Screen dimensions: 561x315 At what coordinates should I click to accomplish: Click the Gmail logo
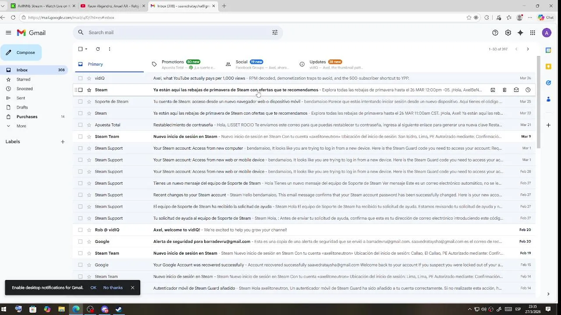[31, 33]
